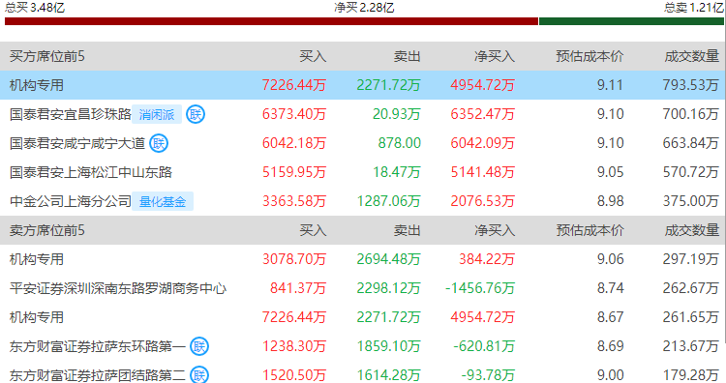The width and height of the screenshot is (726, 383).
Task: Open 东方财富证券拉萨东环路第一 seat
Action: 98,346
